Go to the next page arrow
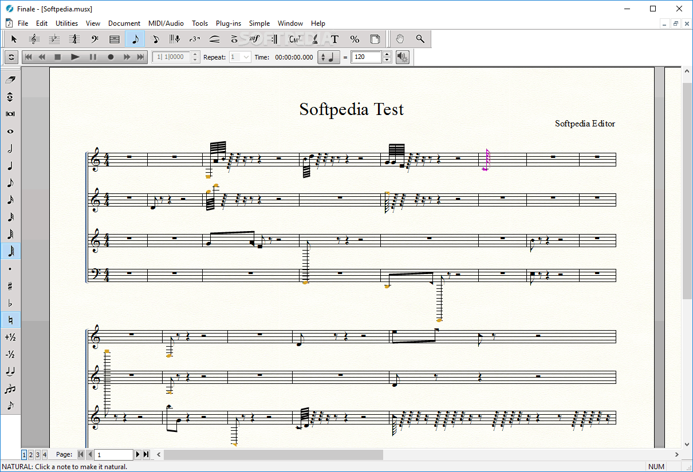Image resolution: width=693 pixels, height=472 pixels. click(x=137, y=454)
